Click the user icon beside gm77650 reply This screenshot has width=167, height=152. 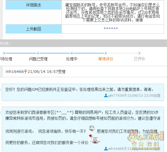tap(106, 95)
